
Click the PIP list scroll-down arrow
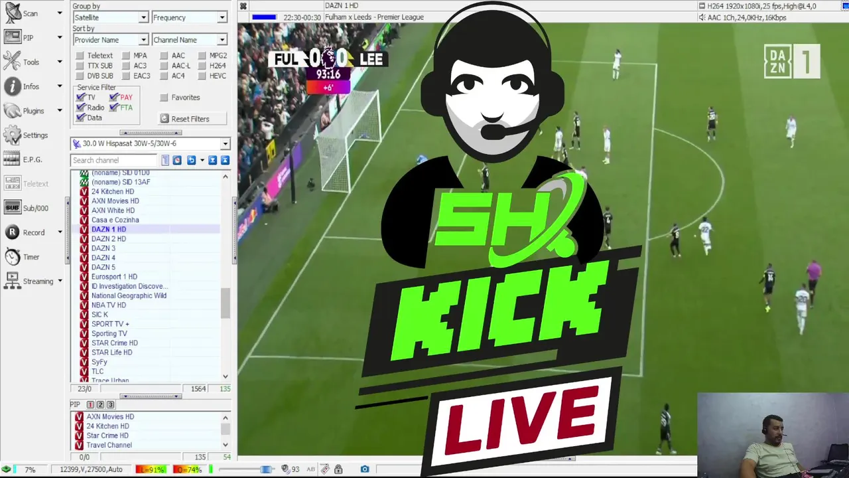tap(226, 445)
